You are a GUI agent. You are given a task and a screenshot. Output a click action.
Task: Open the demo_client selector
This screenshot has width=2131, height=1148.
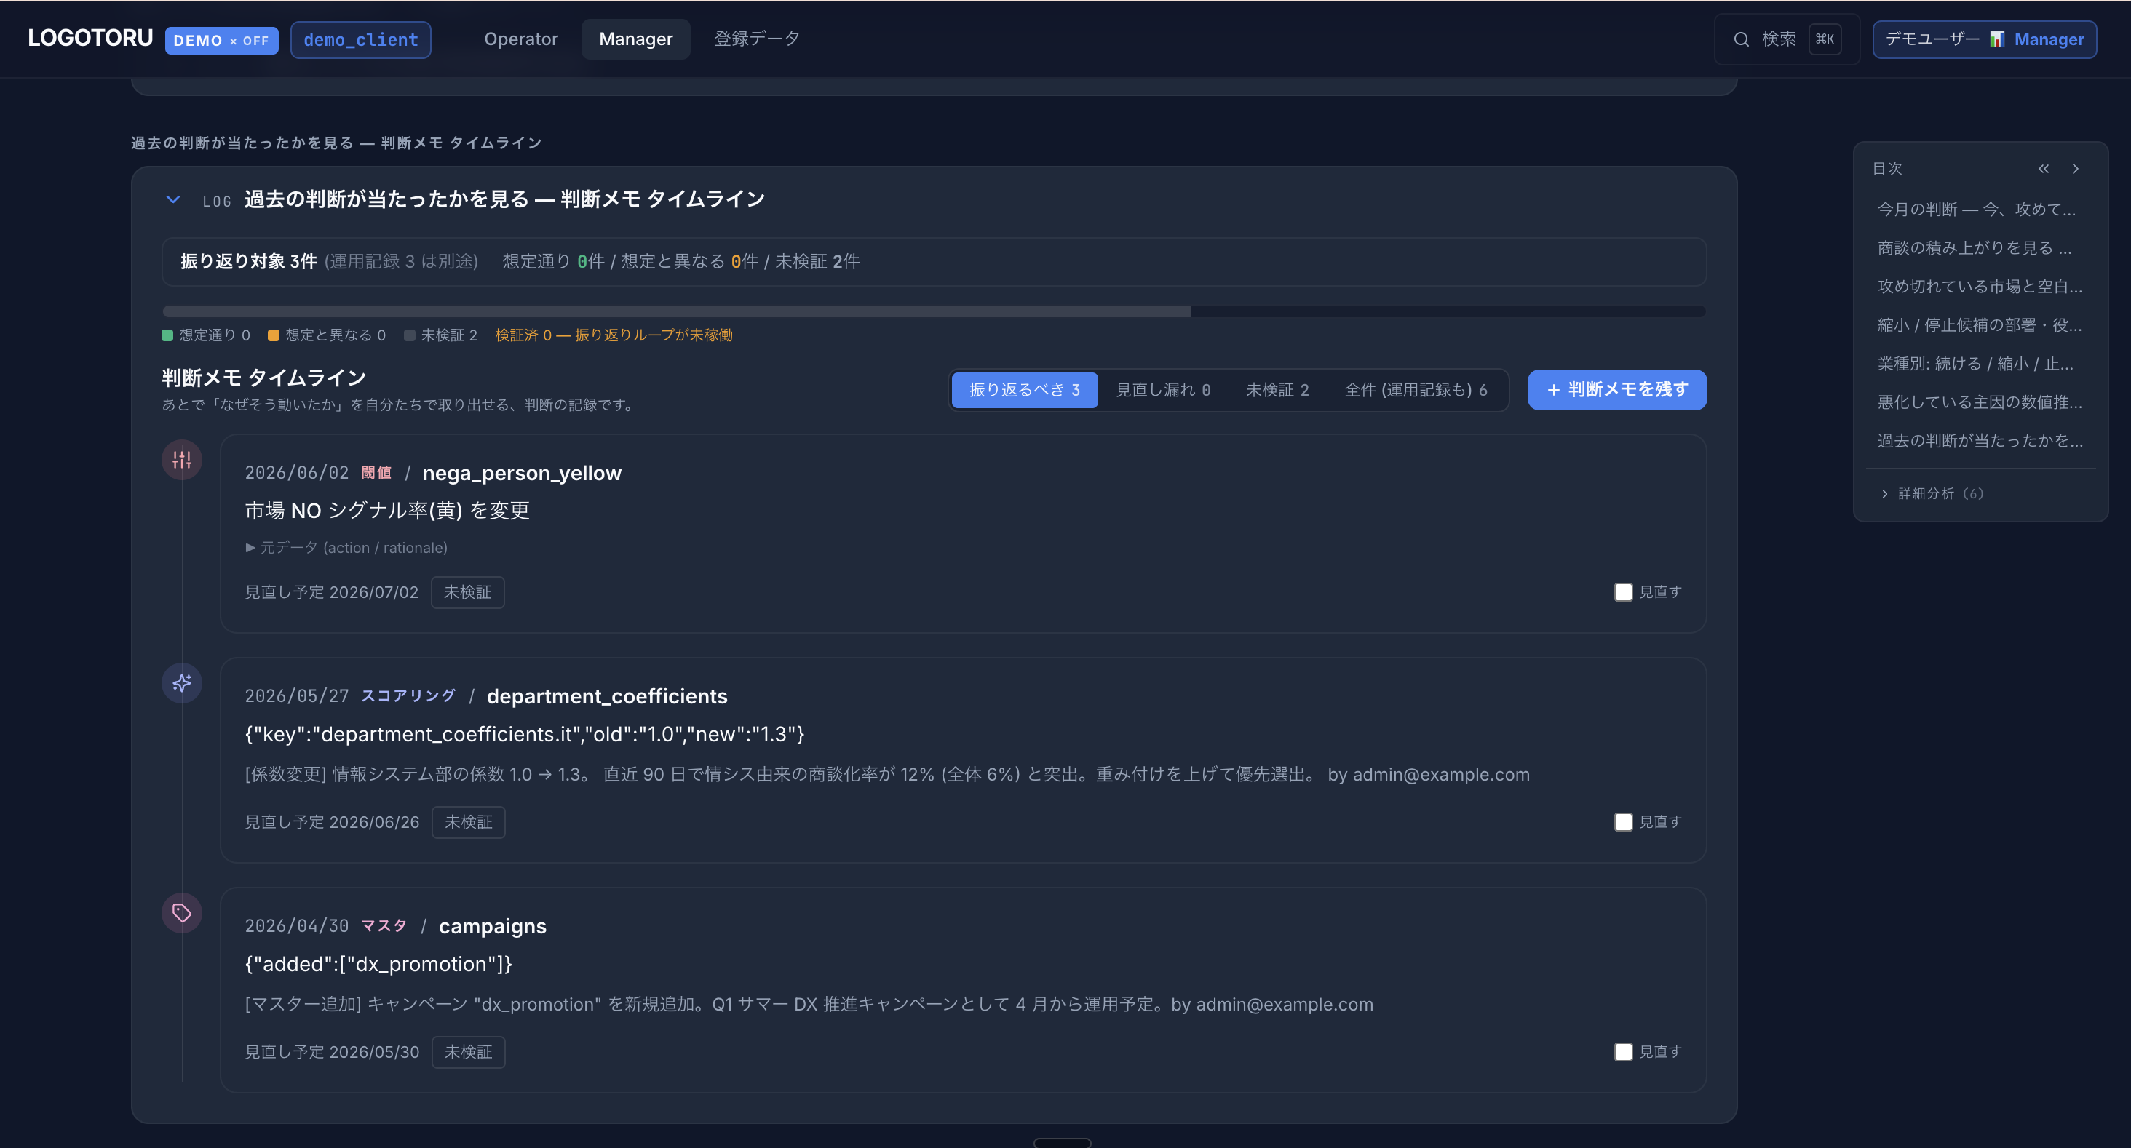(361, 40)
